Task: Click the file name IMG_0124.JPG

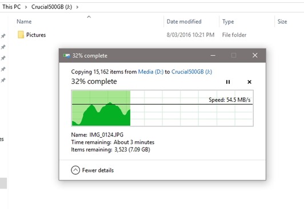Action: coord(106,134)
